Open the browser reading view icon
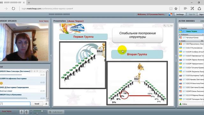Viewport: 204px width, 115px height. (x=171, y=9)
